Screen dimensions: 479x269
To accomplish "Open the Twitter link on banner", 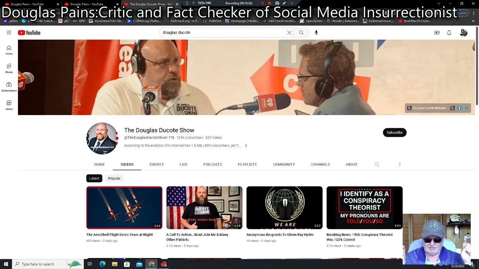I will pos(466,108).
